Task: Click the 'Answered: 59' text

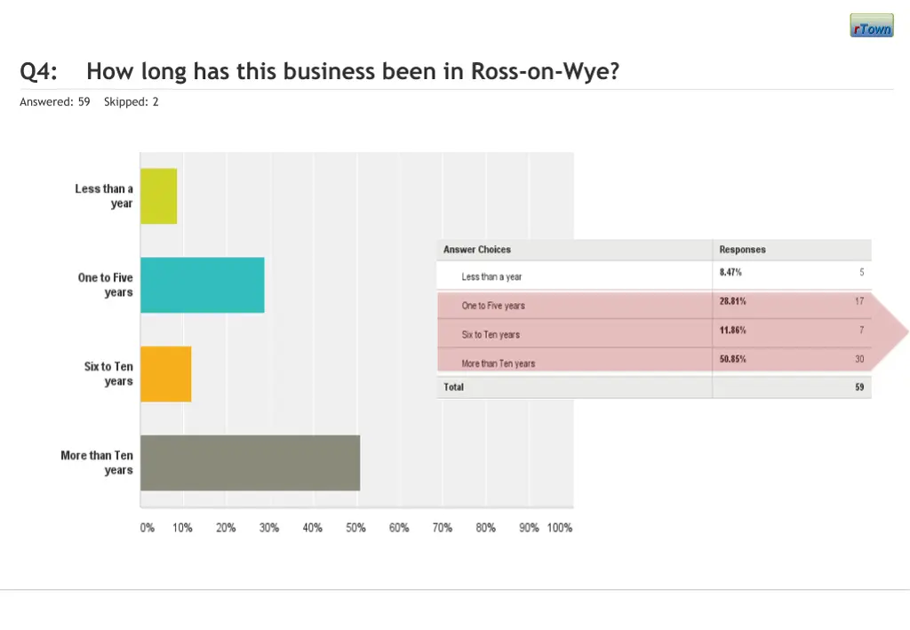Action: (55, 102)
